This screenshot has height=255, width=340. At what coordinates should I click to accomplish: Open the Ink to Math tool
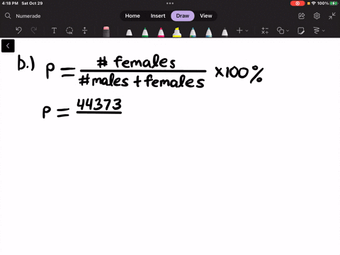click(265, 30)
